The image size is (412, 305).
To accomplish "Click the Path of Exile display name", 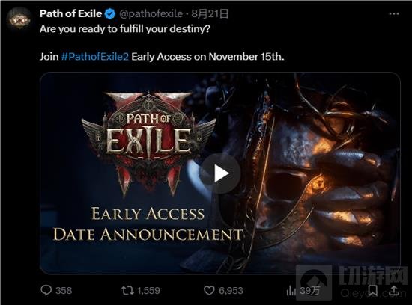I will coord(70,13).
